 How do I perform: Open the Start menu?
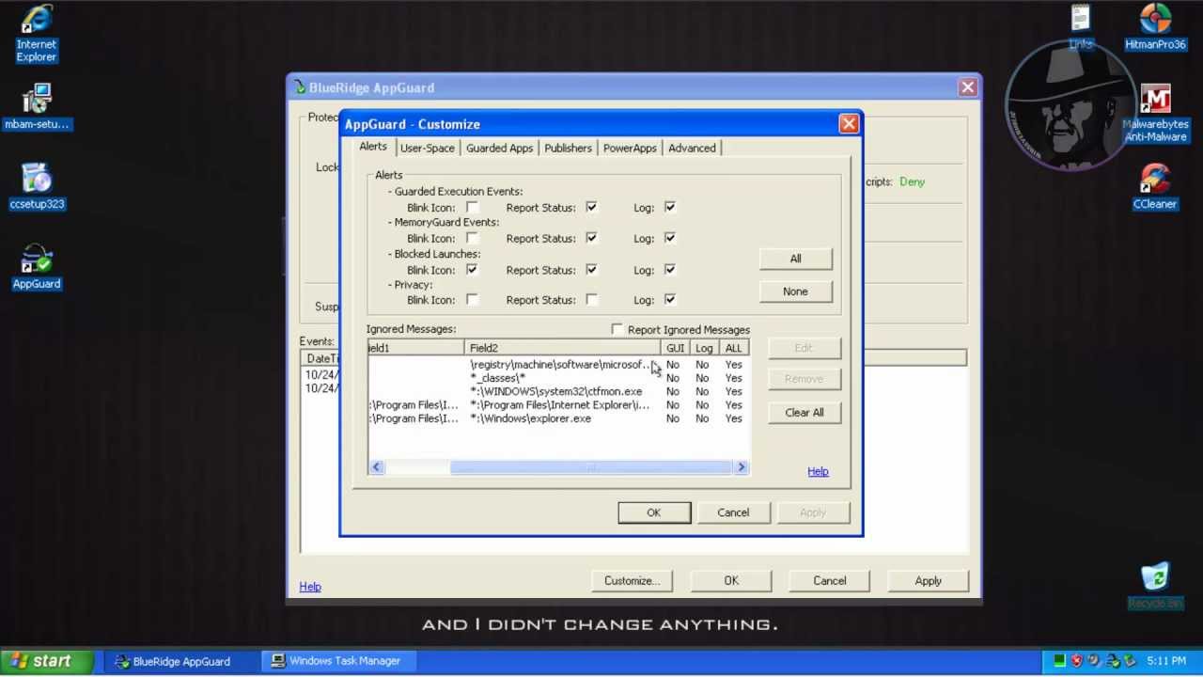pos(47,661)
